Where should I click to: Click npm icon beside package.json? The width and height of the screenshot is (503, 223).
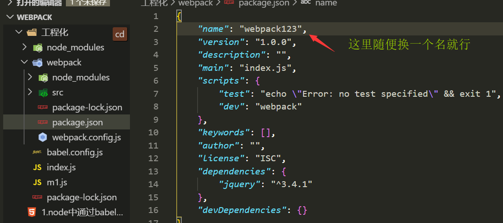point(43,123)
